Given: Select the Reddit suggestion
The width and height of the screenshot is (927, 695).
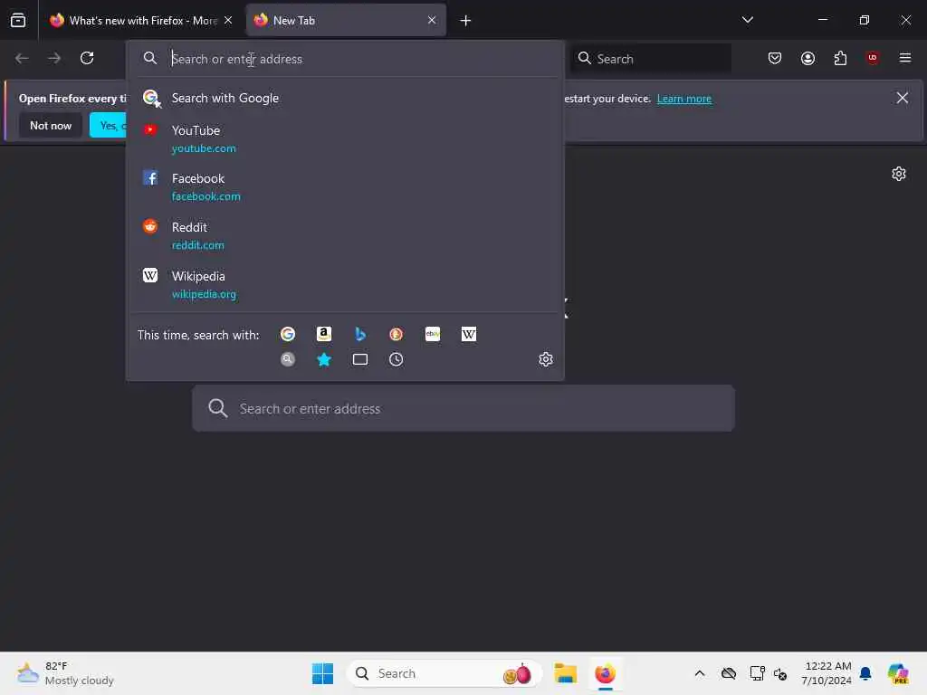Looking at the screenshot, I should tap(345, 236).
